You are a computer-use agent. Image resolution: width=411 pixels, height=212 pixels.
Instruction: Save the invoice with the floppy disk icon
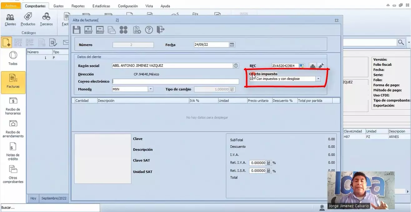[77, 30]
